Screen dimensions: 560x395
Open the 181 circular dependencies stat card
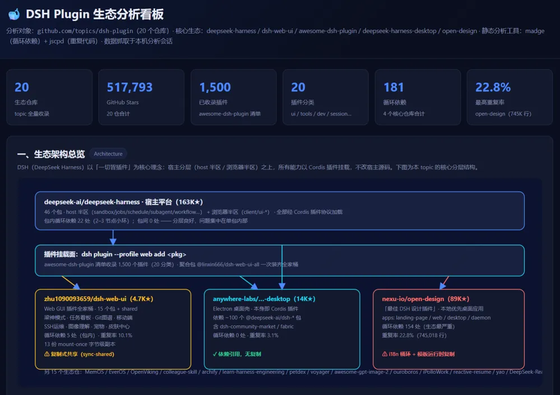coord(418,97)
